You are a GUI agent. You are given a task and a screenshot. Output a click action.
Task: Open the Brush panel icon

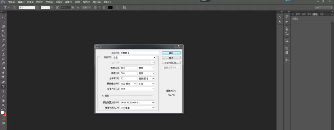point(287,34)
